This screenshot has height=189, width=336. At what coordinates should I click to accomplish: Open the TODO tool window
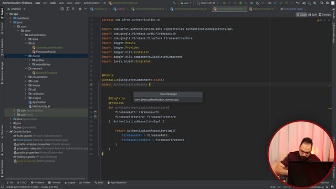coord(22,183)
